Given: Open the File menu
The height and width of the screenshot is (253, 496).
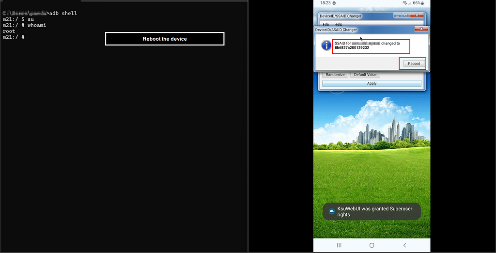Looking at the screenshot, I should pos(326,24).
